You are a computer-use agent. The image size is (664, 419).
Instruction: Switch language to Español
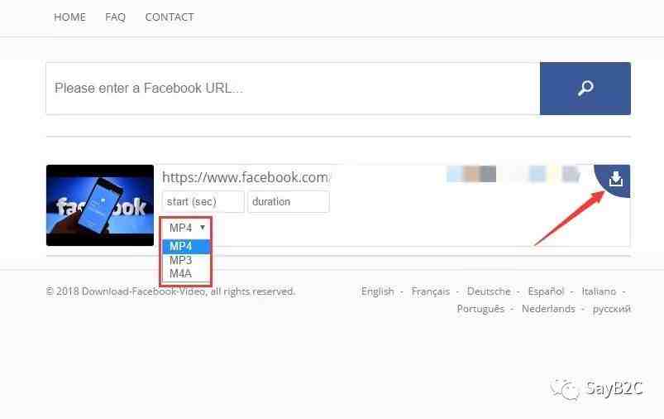[546, 291]
